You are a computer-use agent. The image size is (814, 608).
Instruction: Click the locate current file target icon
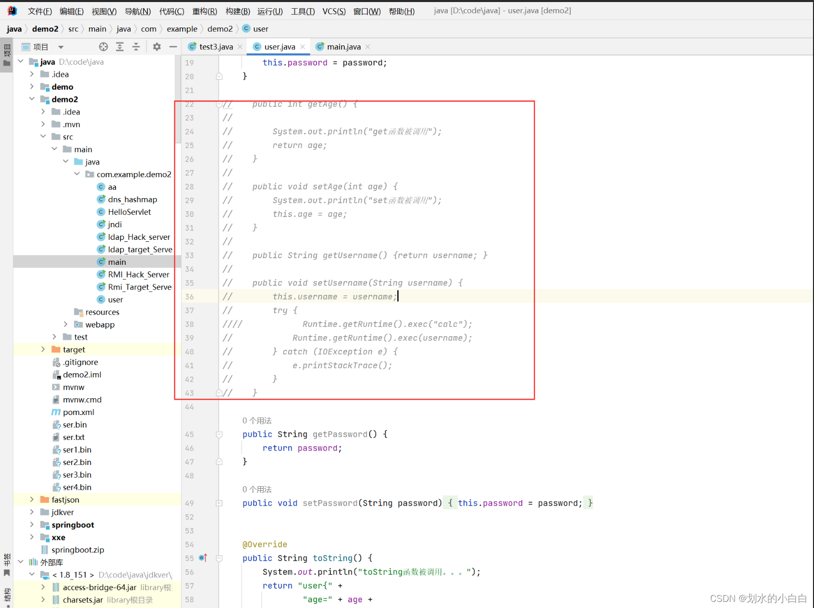coord(103,47)
